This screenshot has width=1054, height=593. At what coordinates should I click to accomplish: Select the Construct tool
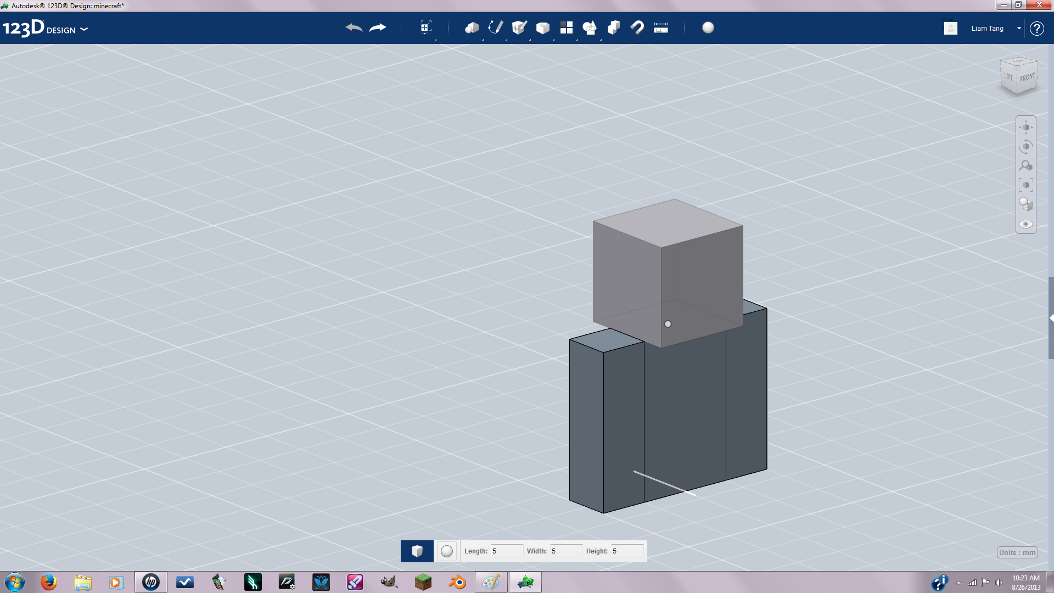pos(519,27)
